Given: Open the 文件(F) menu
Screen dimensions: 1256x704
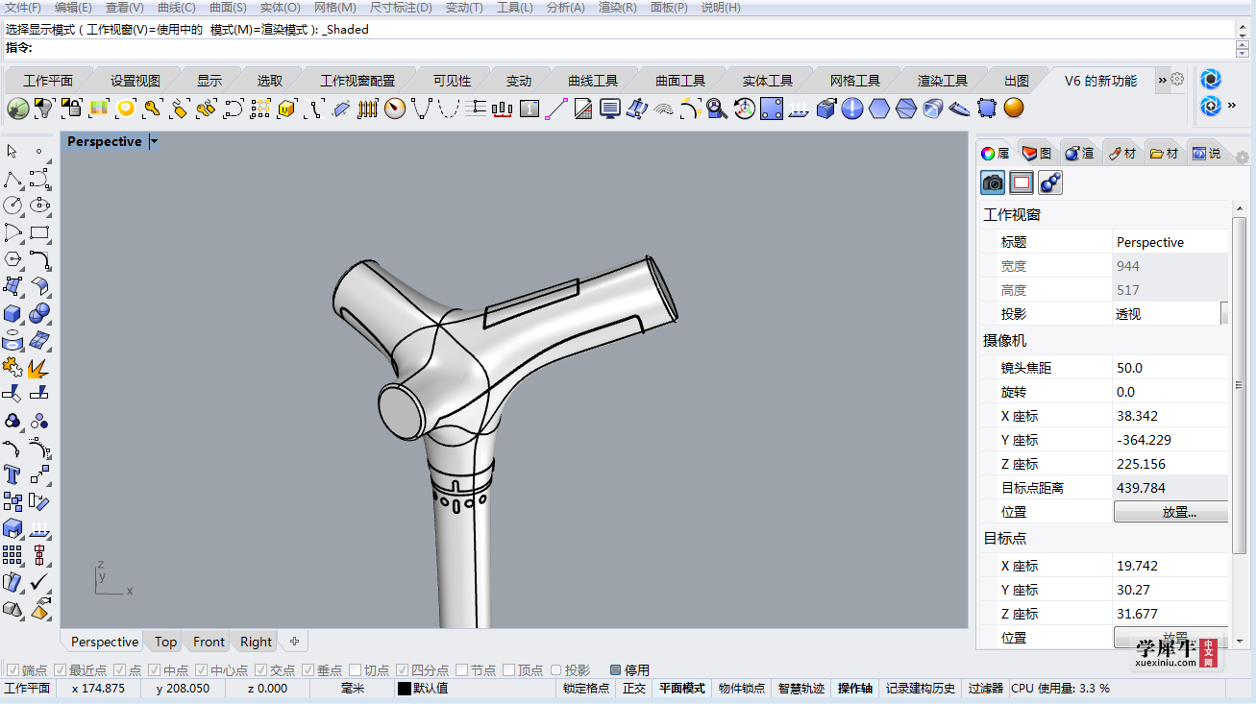Looking at the screenshot, I should pos(23,8).
